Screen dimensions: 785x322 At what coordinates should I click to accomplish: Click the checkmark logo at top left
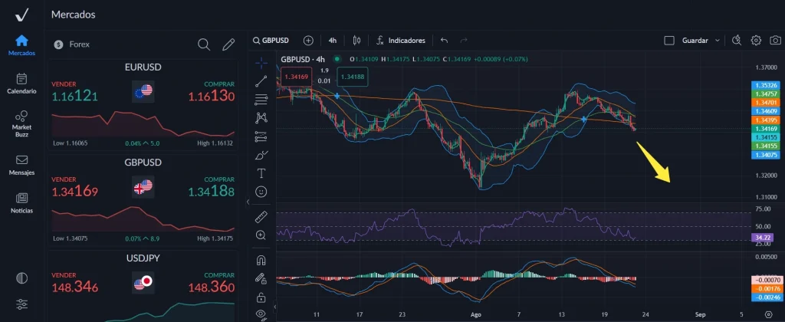(x=21, y=15)
